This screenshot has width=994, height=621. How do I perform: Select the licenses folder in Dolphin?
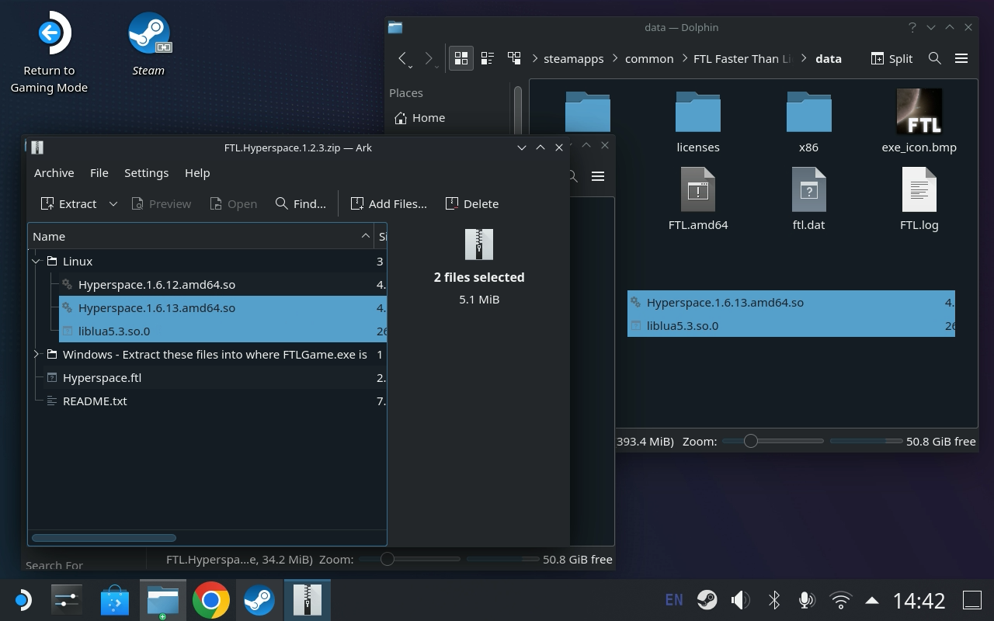[x=698, y=122]
